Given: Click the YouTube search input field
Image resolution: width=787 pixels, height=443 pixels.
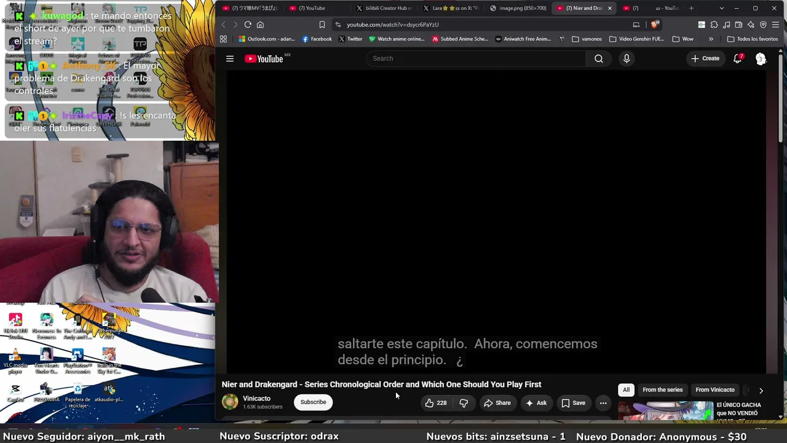Looking at the screenshot, I should (477, 58).
